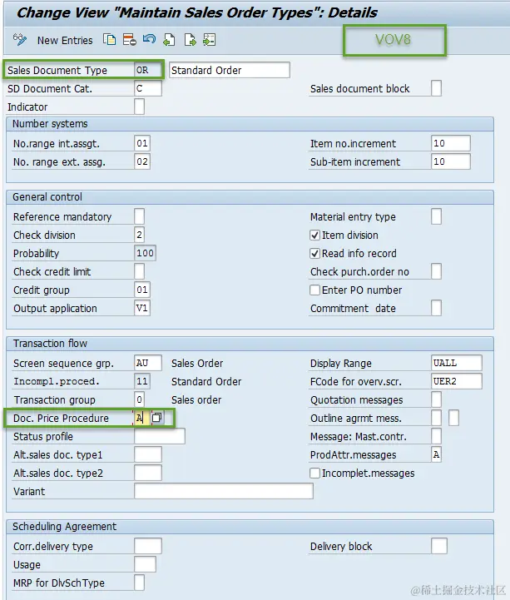Click the Material entry type field
This screenshot has width=510, height=600.
point(436,216)
